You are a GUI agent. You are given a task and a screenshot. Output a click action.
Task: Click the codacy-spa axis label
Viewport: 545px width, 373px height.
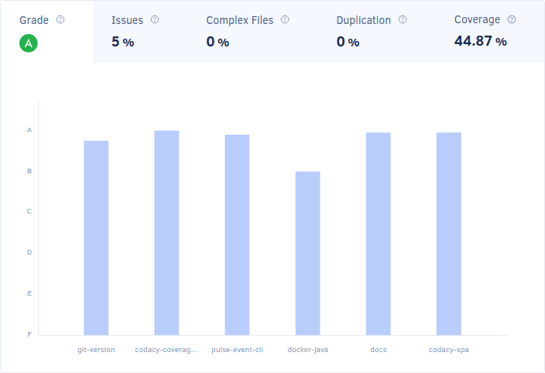(x=448, y=350)
